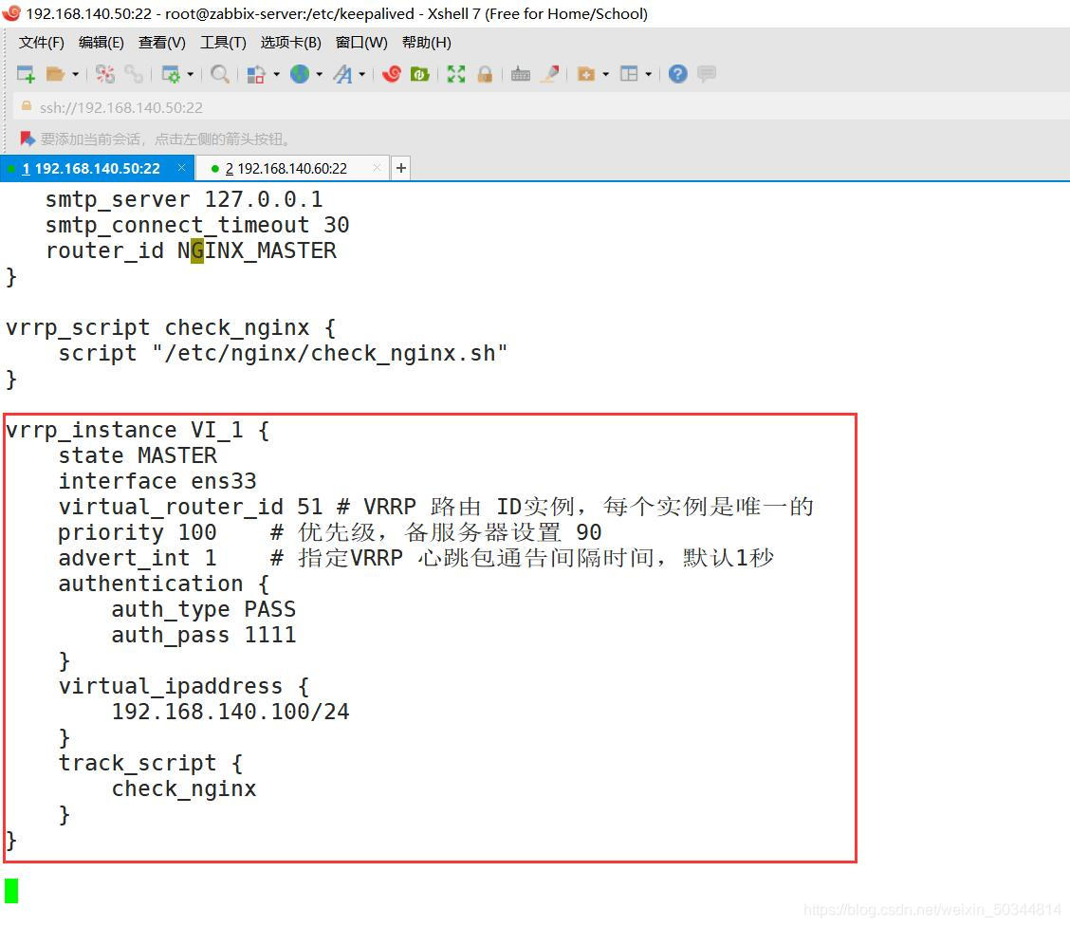Click the Open Session folder icon
The image size is (1070, 927).
pyautogui.click(x=55, y=74)
